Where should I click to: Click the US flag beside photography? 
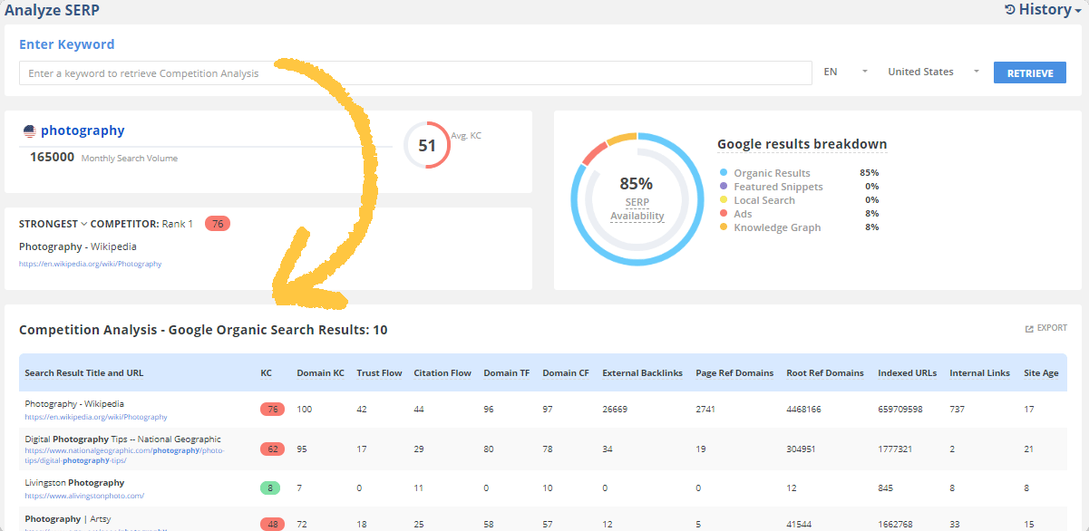[29, 130]
